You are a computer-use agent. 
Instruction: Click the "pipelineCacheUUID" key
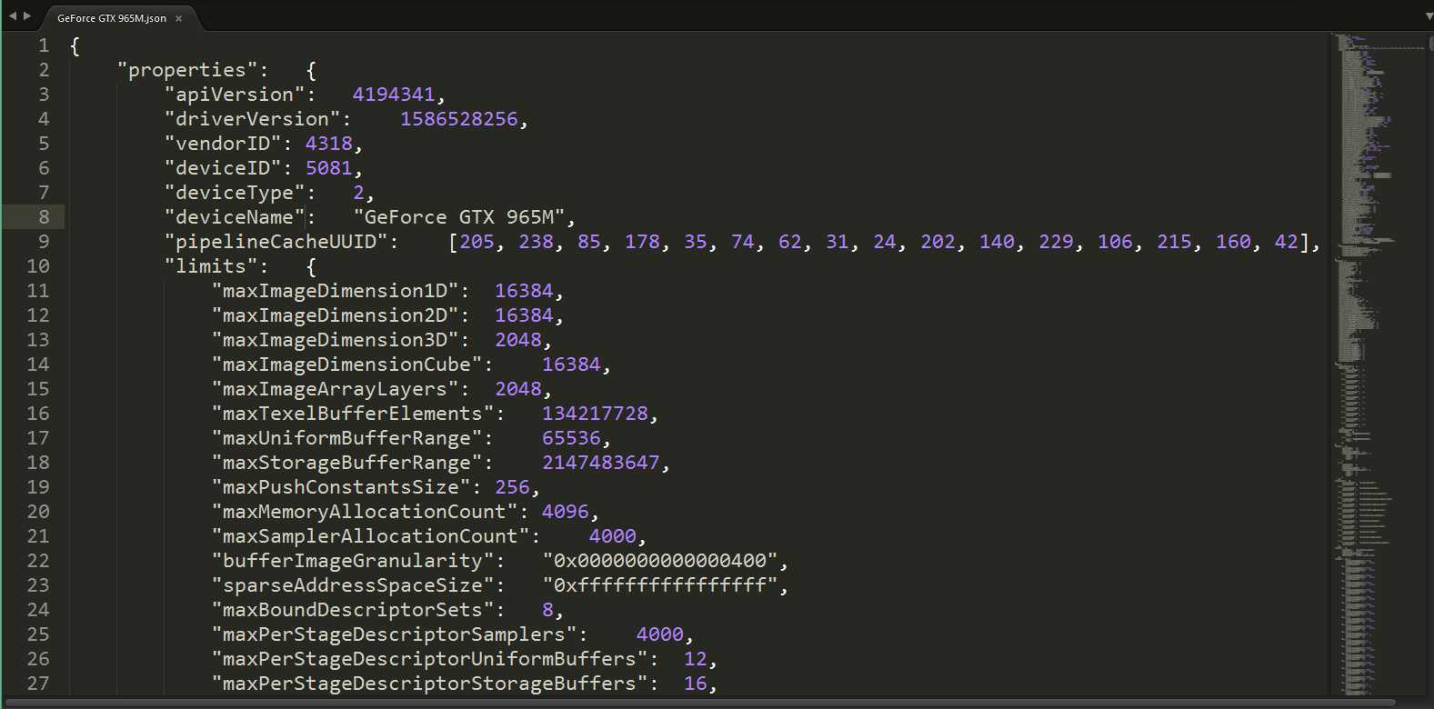[x=276, y=242]
